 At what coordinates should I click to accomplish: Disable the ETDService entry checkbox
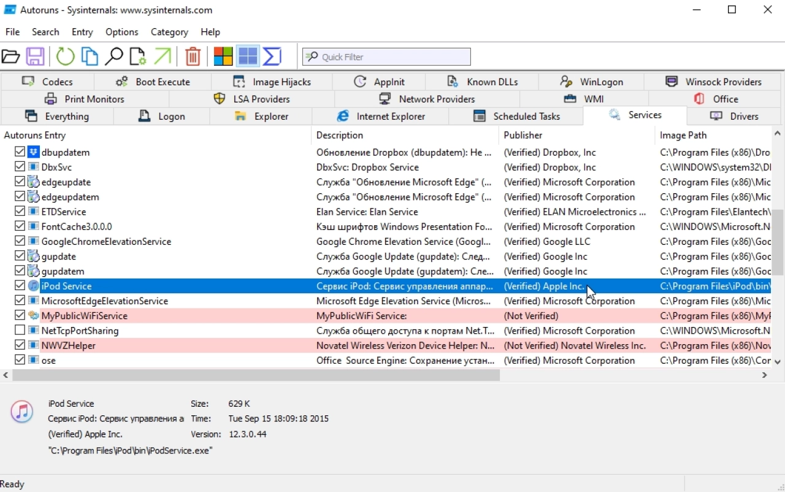[20, 212]
